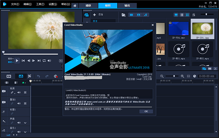Play the preview video
Image resolution: width=219 pixels, height=138 pixels.
(x=17, y=61)
